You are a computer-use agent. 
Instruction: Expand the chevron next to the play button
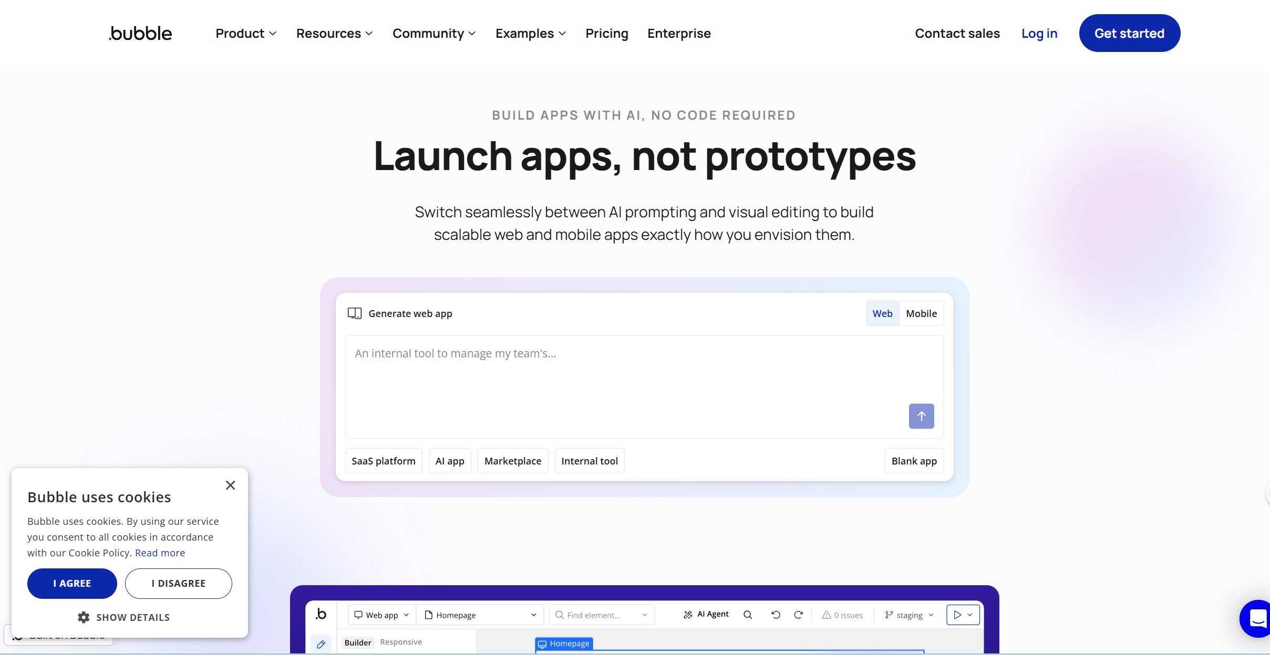[970, 615]
